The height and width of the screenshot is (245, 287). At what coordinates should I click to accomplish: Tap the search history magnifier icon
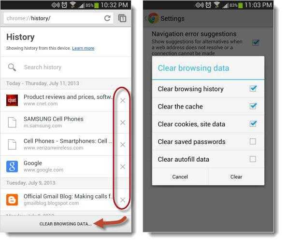pos(12,67)
